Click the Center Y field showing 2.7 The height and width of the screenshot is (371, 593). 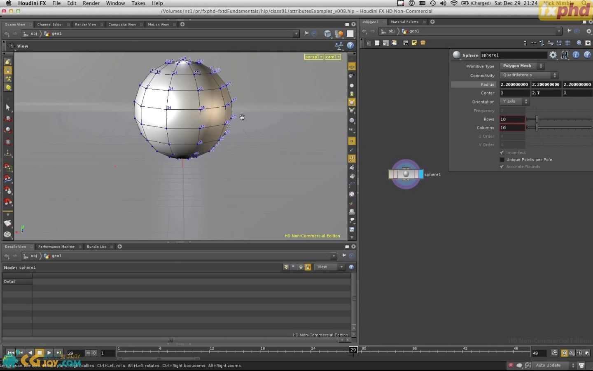pos(546,93)
